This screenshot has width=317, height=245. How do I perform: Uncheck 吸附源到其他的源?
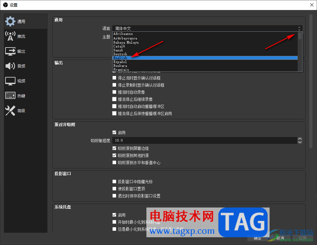(114, 155)
